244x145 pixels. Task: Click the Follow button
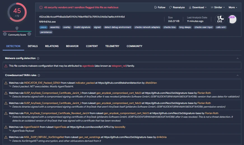coord(160,7)
